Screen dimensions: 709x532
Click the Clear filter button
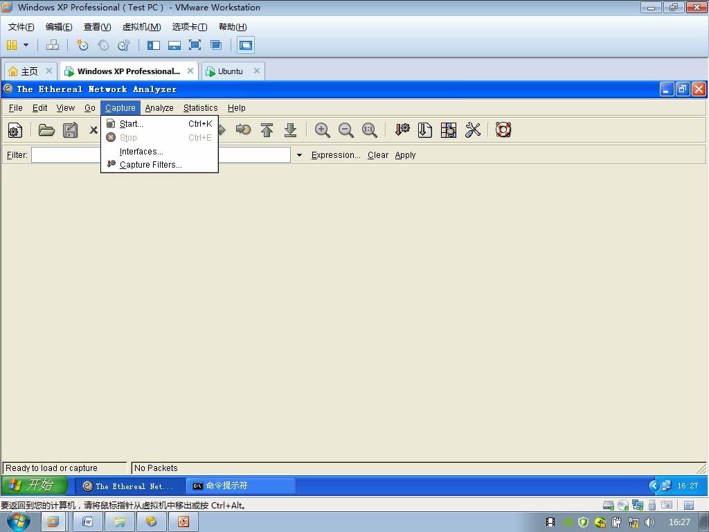click(377, 155)
